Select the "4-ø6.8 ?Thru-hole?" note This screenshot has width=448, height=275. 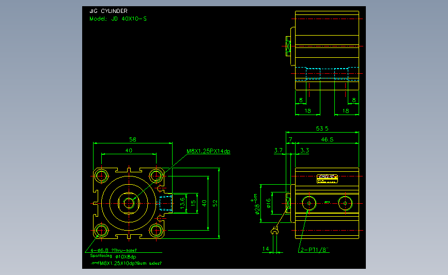pyautogui.click(x=114, y=250)
